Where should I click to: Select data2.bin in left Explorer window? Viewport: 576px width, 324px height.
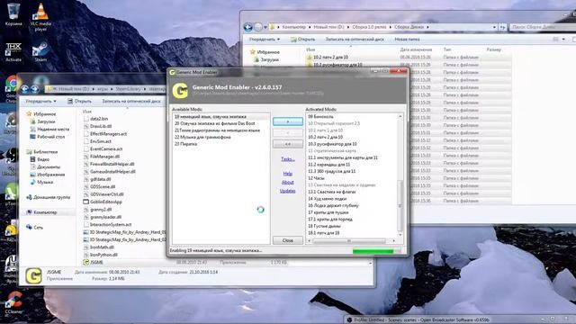[99, 119]
